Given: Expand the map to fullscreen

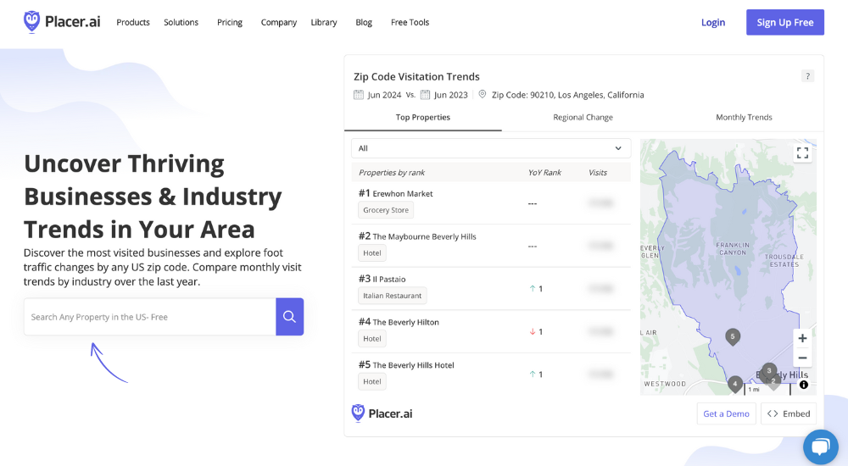Looking at the screenshot, I should 802,153.
